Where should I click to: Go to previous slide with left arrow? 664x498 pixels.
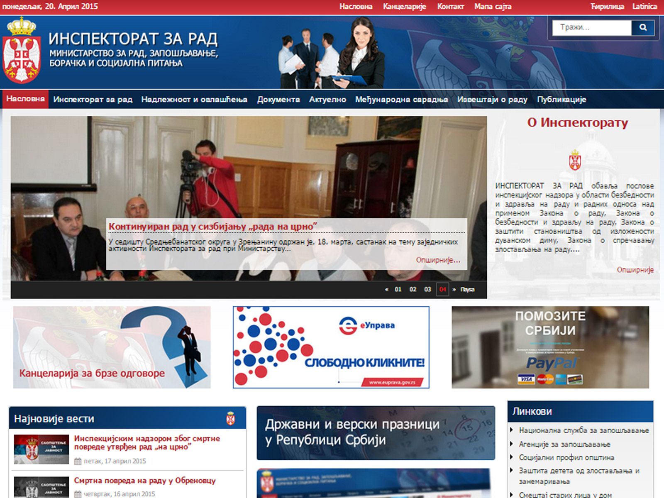tap(386, 289)
